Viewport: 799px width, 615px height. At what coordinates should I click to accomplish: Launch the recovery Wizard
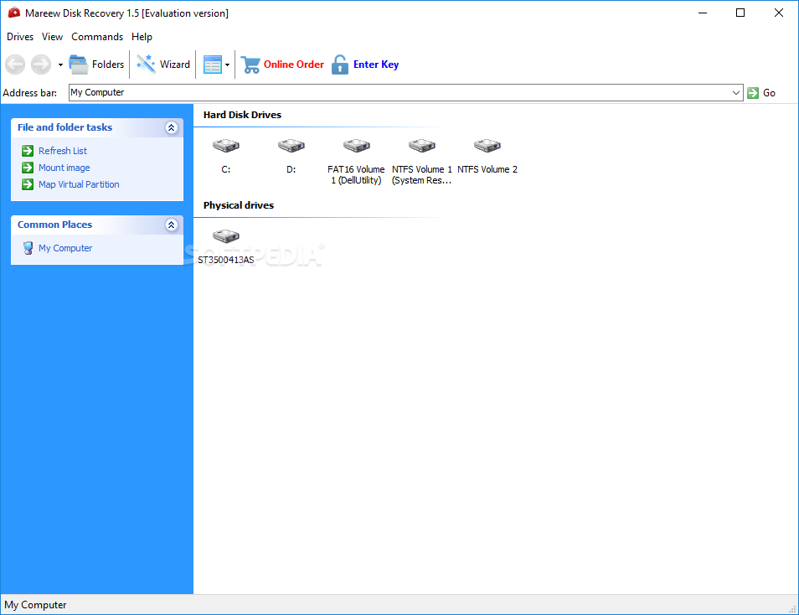point(163,65)
